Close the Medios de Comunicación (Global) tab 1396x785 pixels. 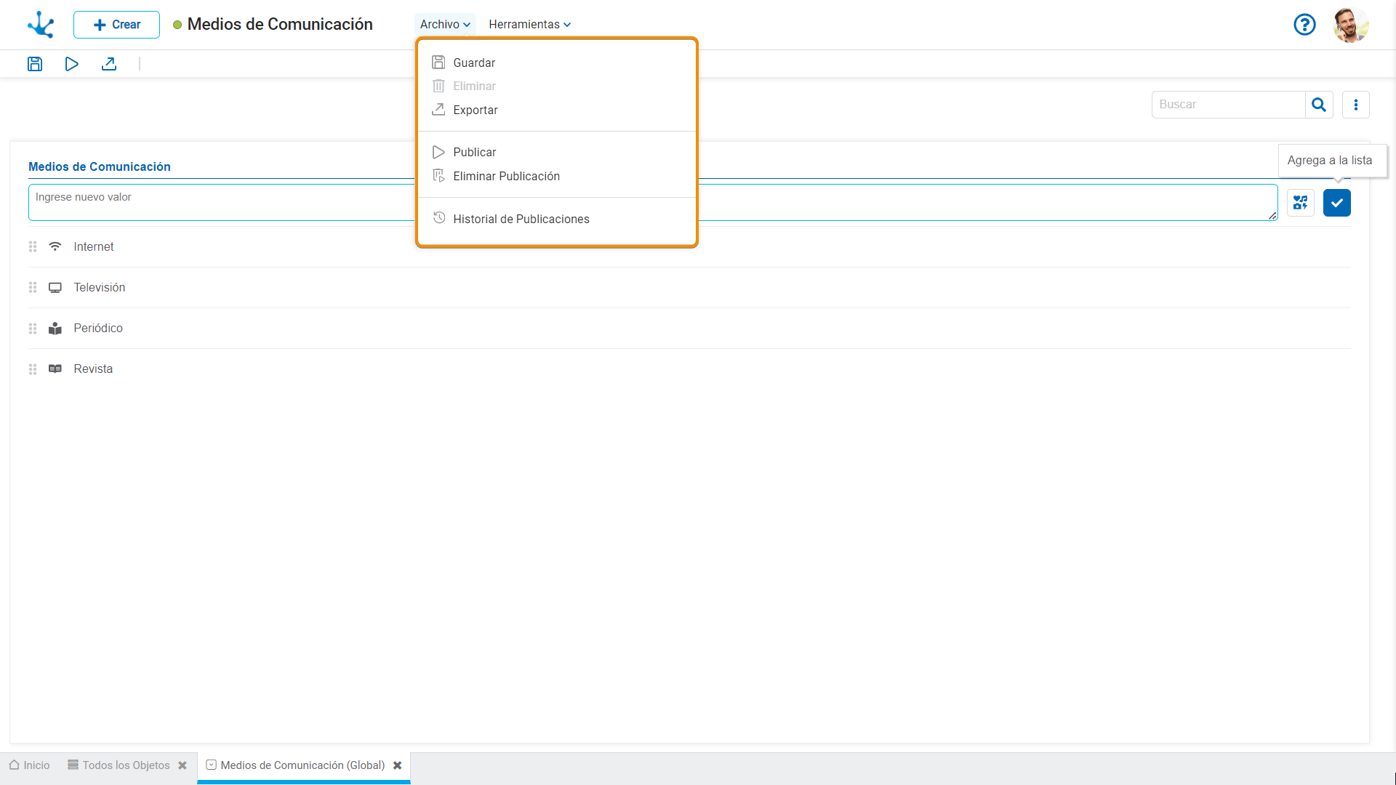click(x=398, y=765)
